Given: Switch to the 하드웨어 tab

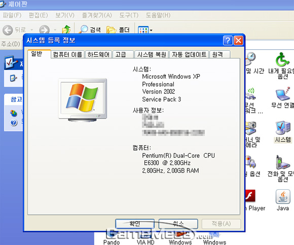Looking at the screenshot, I should (x=98, y=55).
